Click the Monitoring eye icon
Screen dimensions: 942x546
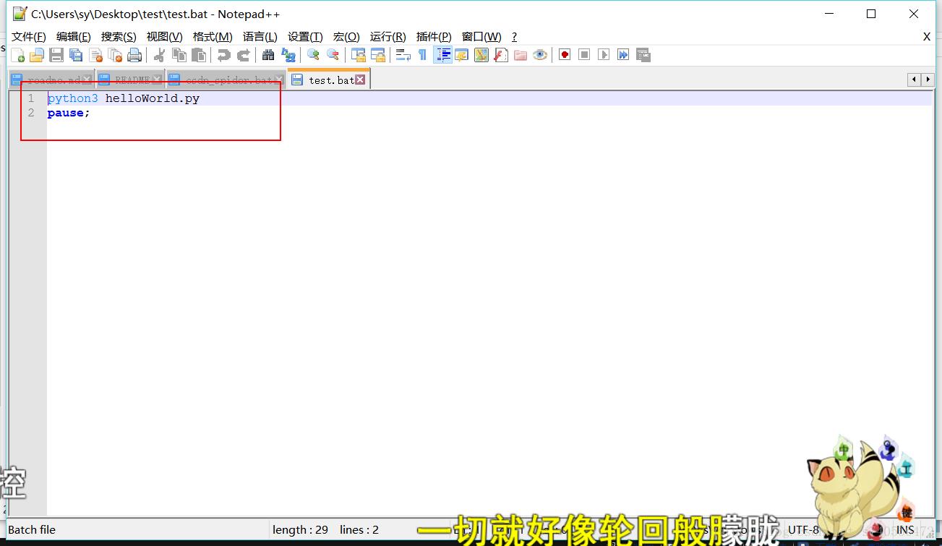[540, 55]
